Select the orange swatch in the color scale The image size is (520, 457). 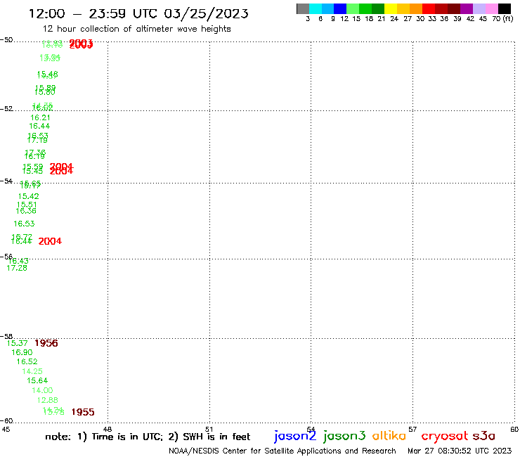point(416,8)
